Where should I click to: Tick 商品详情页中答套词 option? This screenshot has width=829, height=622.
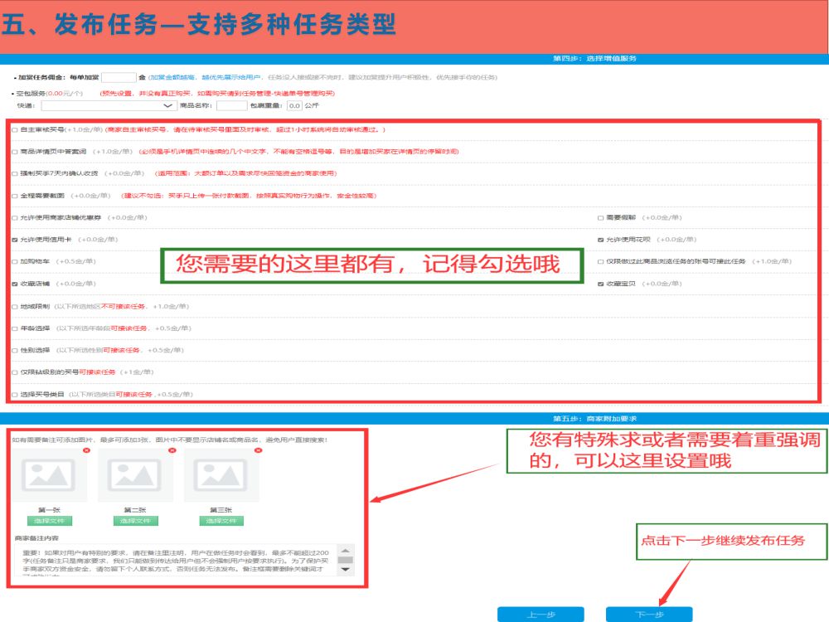tap(15, 152)
